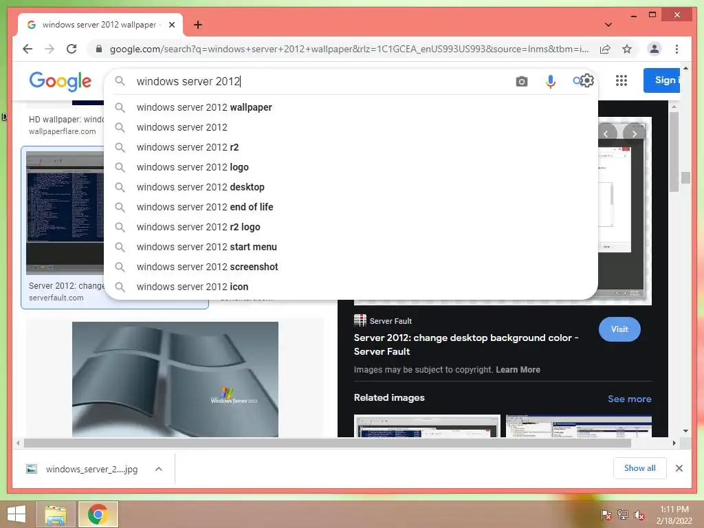Click the padlock site info icon
Viewport: 704px width, 528px height.
(x=99, y=49)
